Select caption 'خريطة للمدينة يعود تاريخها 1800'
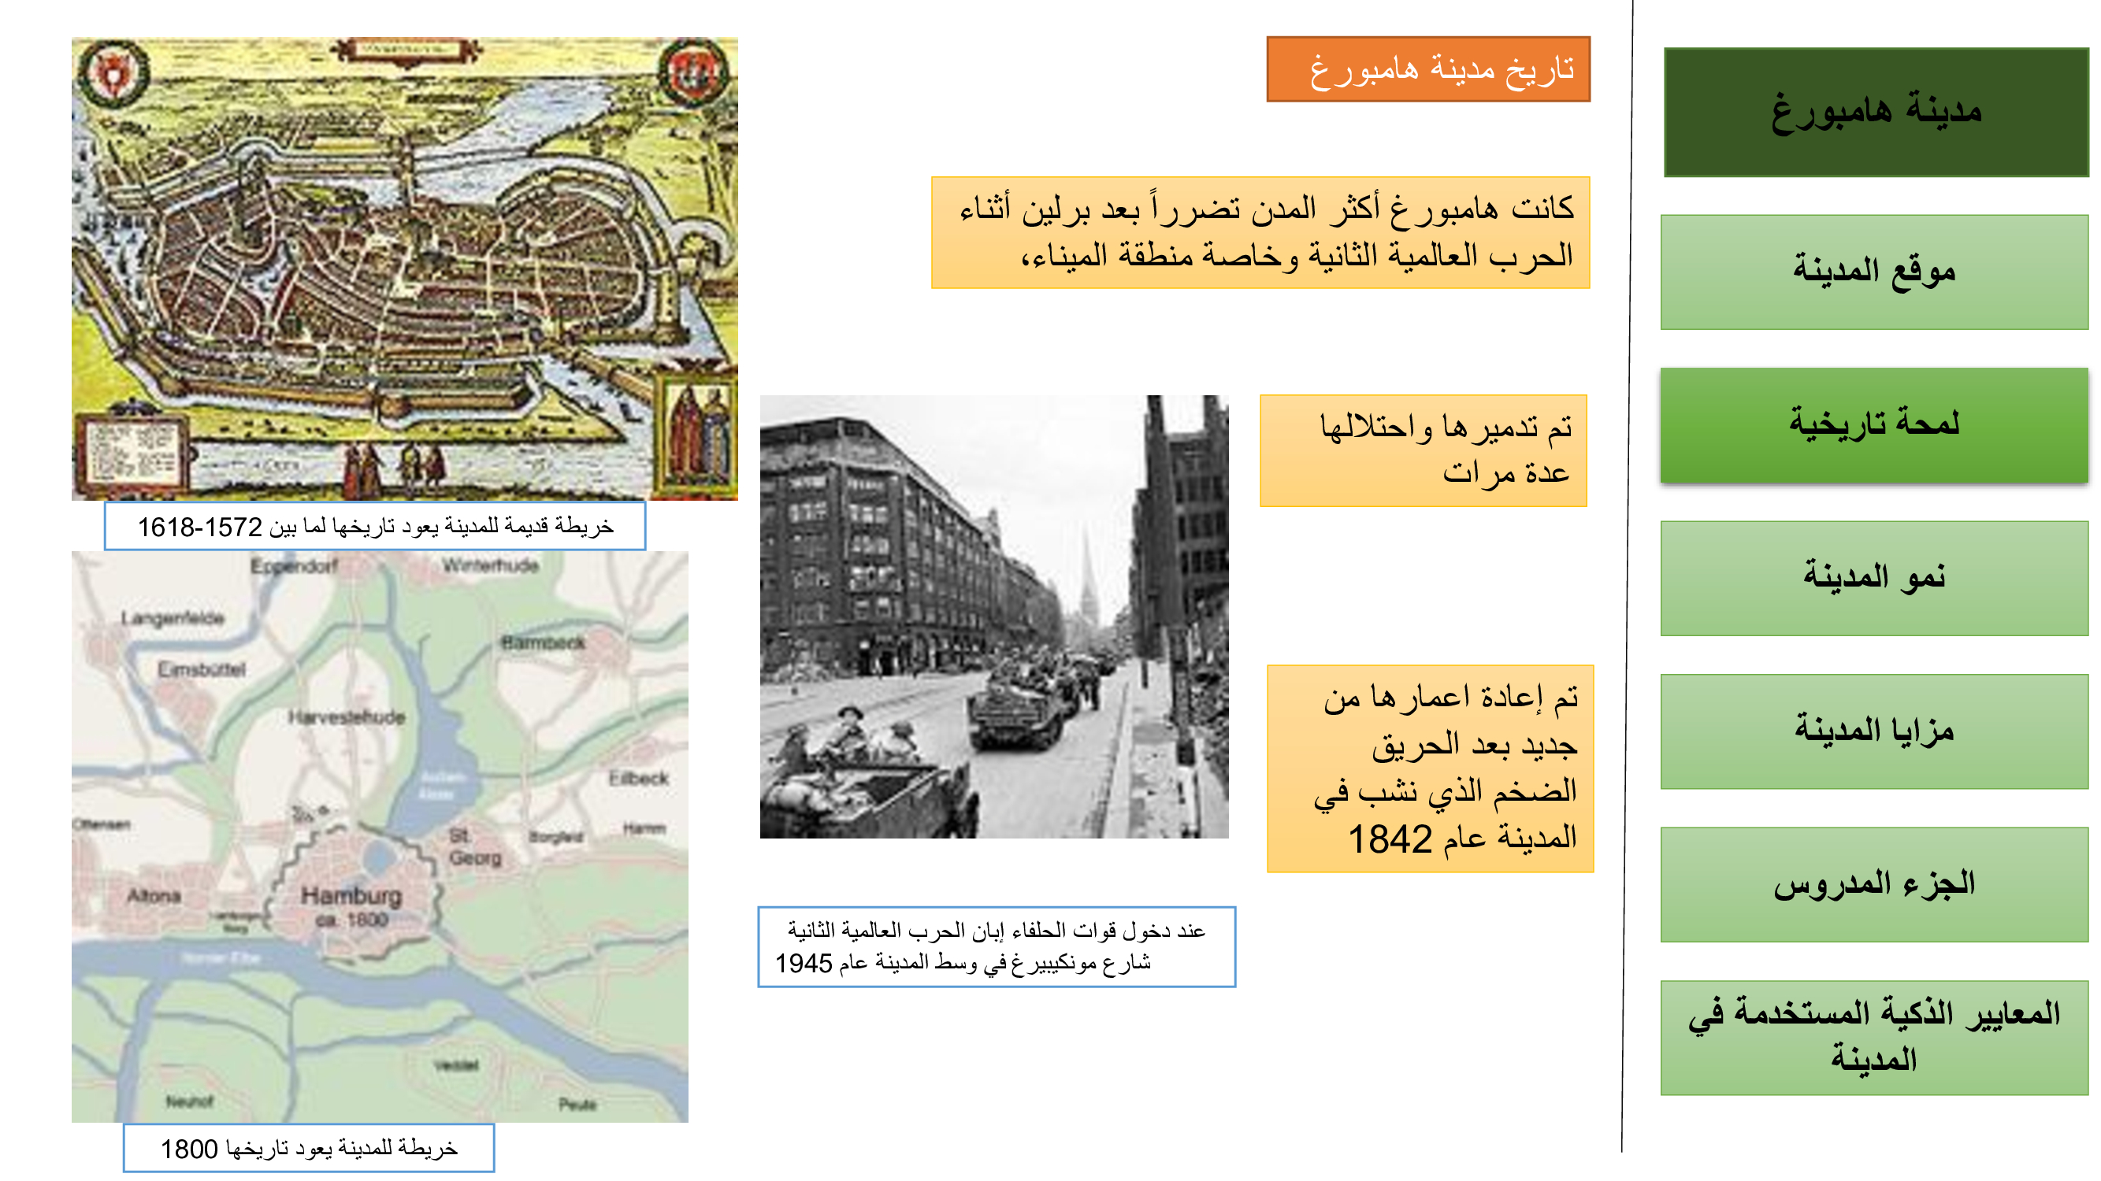2101x1181 pixels. tap(310, 1150)
